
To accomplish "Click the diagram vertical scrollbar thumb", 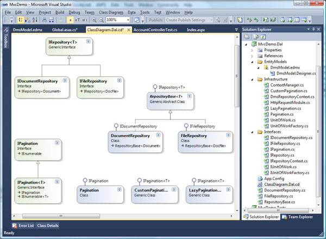I will tap(237, 76).
